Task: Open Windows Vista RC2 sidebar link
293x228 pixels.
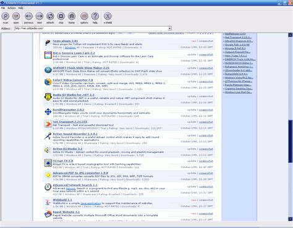Action: tap(239, 78)
